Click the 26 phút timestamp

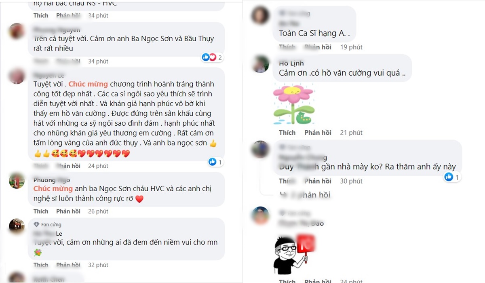[x=98, y=211]
